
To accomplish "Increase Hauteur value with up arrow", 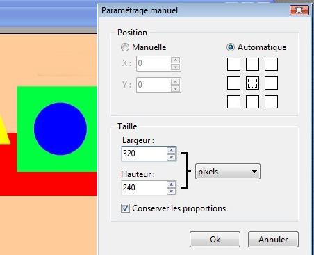I will click(x=171, y=184).
